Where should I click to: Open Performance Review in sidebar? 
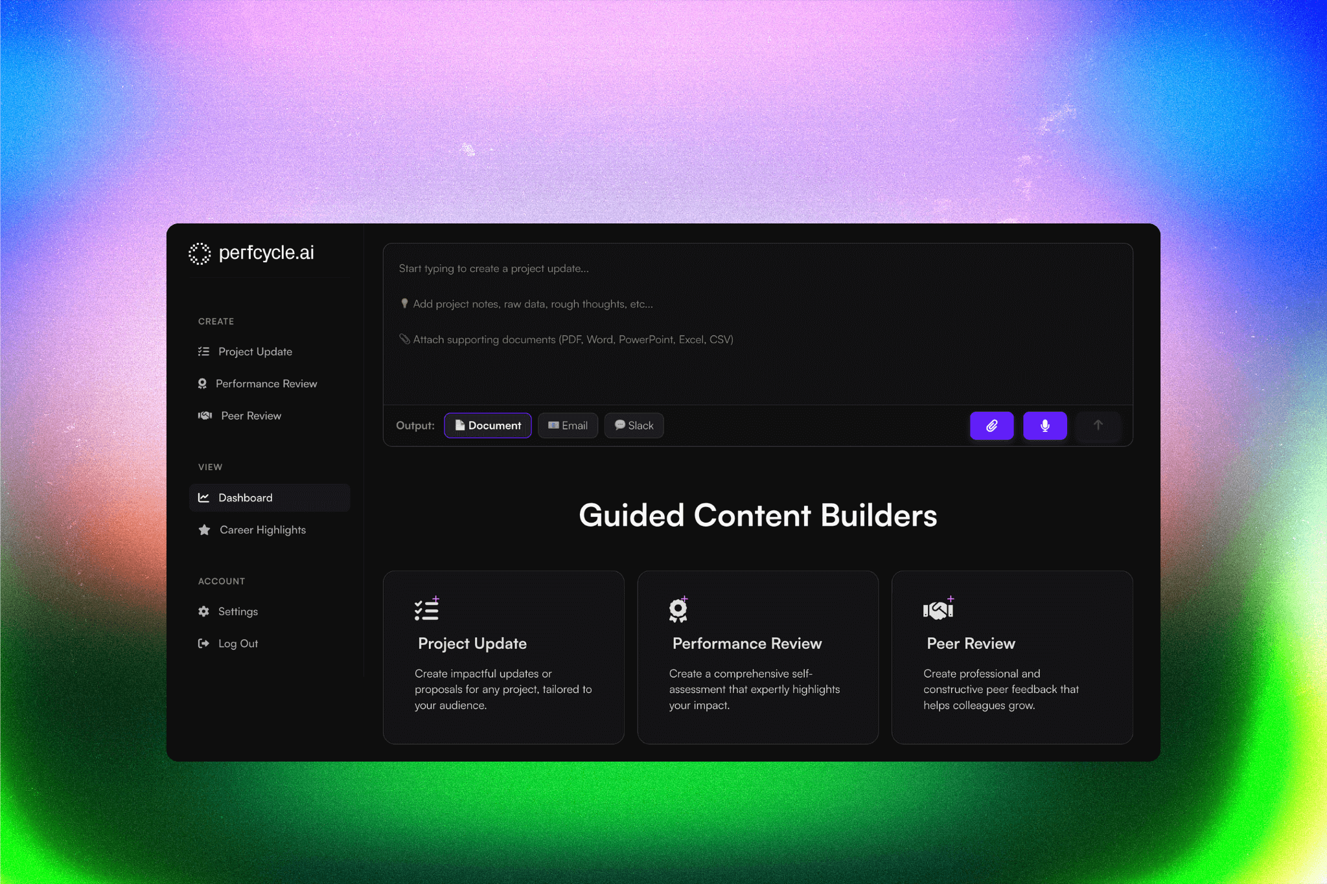[x=266, y=383]
